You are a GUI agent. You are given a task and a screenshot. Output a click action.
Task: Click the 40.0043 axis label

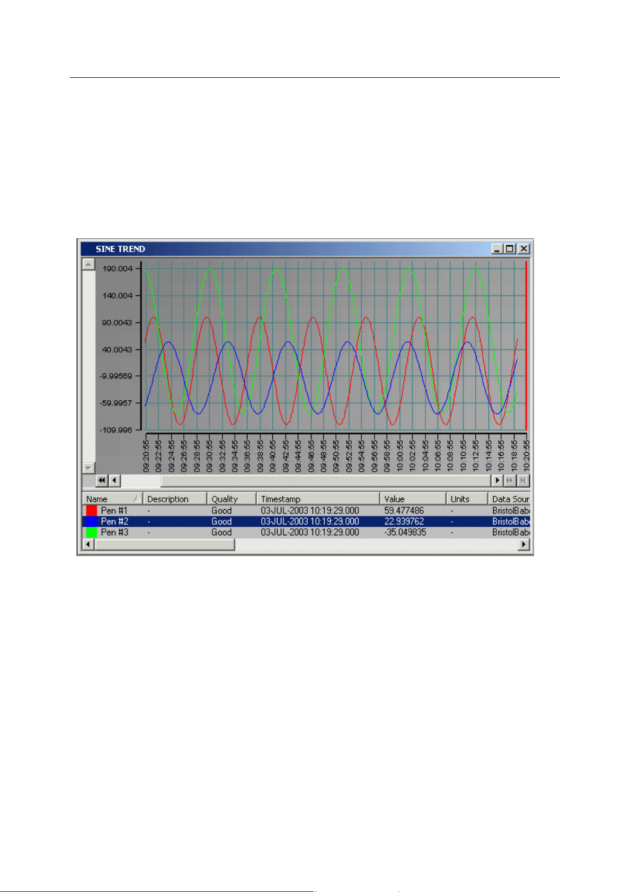point(117,349)
